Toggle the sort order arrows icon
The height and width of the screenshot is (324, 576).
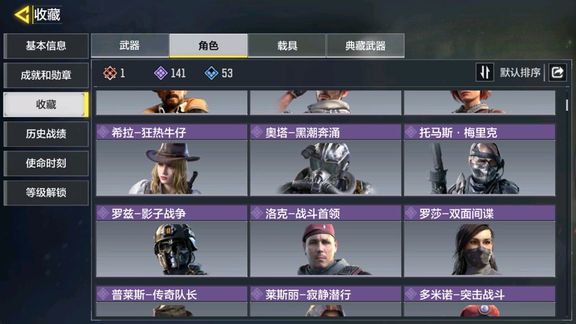(484, 72)
